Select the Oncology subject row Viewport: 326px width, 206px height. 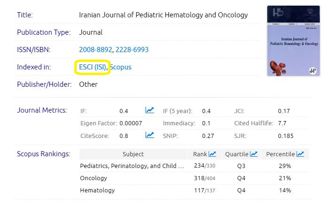(x=94, y=178)
